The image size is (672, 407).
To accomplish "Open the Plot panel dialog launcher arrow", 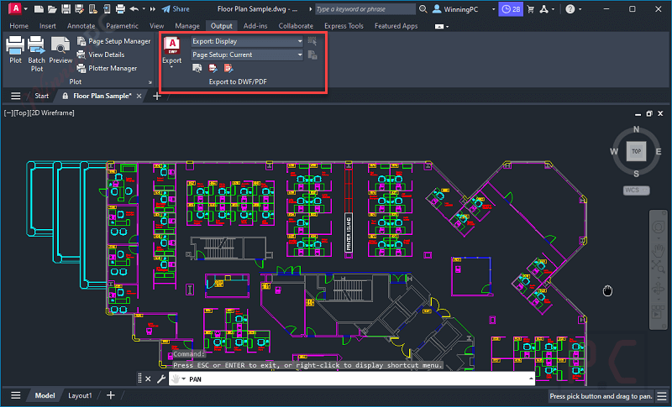I will (x=150, y=82).
